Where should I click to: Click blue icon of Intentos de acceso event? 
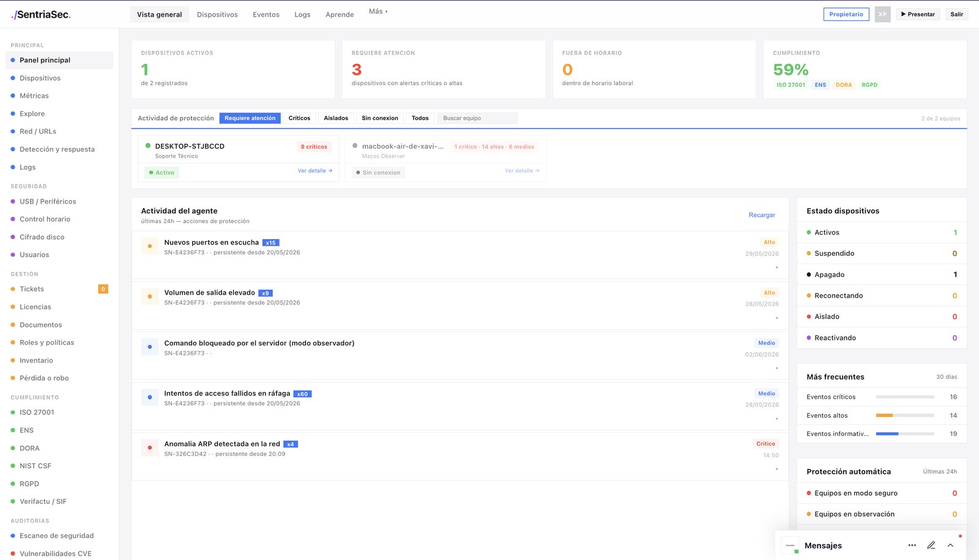150,397
